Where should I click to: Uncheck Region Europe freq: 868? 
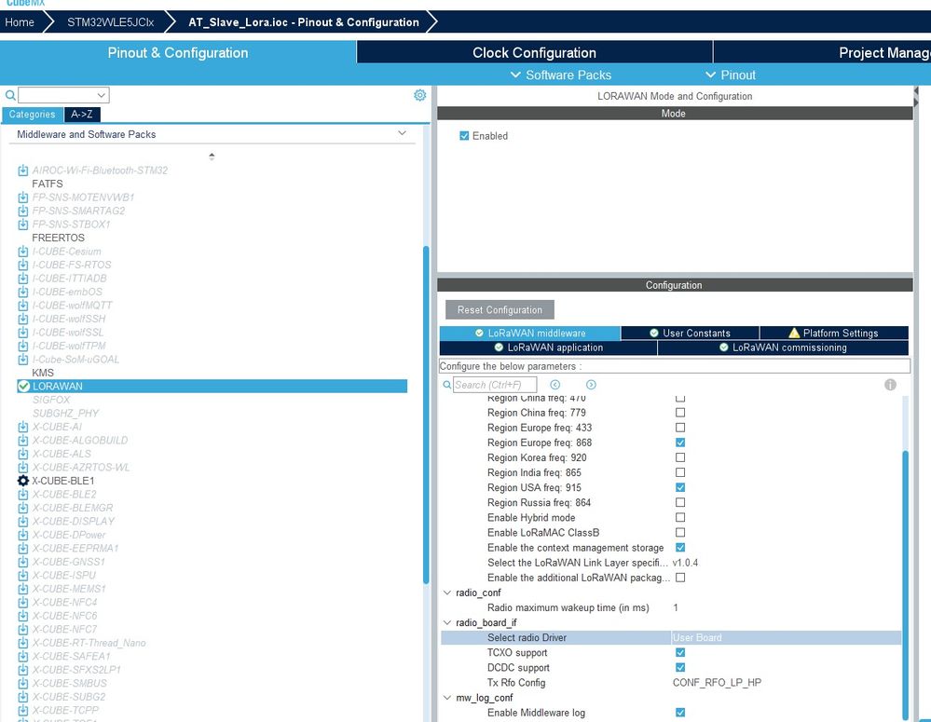click(680, 443)
